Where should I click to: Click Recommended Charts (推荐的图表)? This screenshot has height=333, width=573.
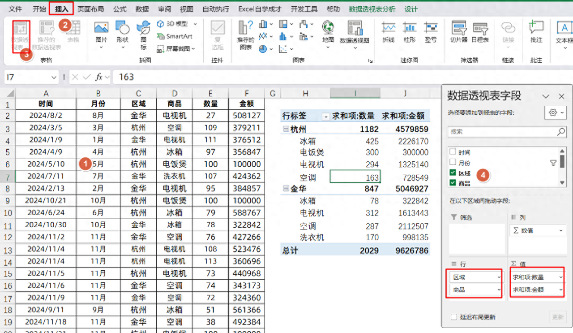click(246, 35)
